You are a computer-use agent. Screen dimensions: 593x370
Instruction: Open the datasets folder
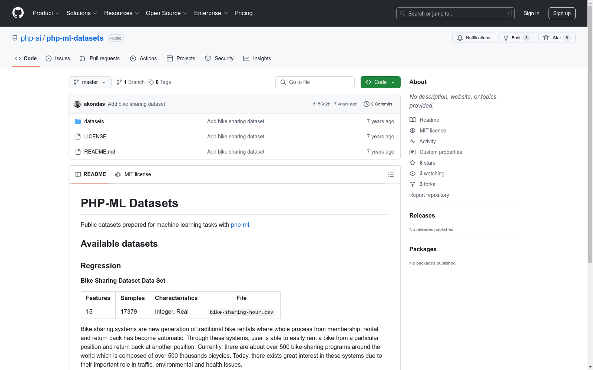tap(94, 121)
